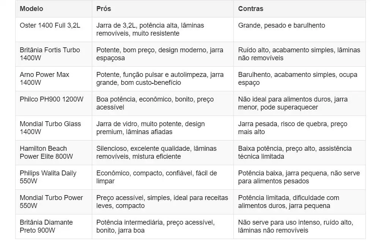Click the "Grande, pesado e barulhento" cons cell
The height and width of the screenshot is (247, 389).
tap(282, 26)
